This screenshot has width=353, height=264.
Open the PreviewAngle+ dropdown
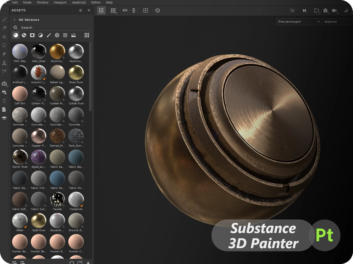click(x=299, y=21)
